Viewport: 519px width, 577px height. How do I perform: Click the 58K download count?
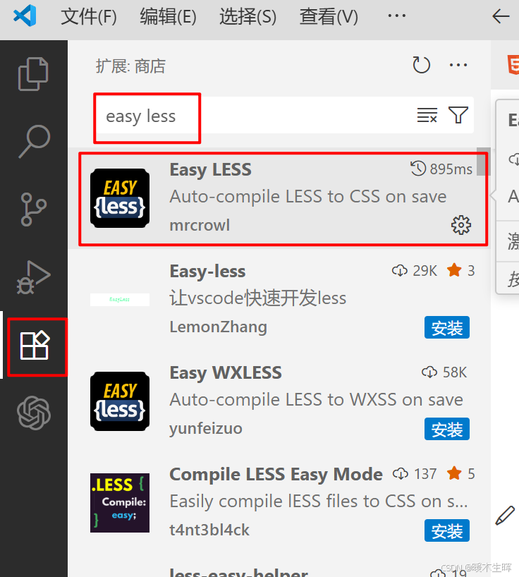[444, 372]
